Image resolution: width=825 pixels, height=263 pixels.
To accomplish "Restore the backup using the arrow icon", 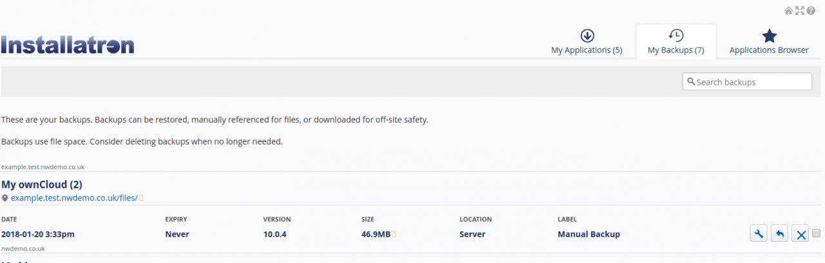I will [779, 234].
